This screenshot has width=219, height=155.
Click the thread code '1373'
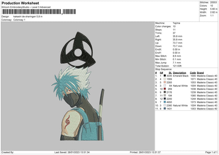coord(193,102)
